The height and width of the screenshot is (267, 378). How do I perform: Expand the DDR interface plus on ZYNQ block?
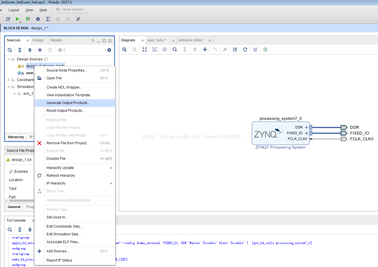[306, 127]
